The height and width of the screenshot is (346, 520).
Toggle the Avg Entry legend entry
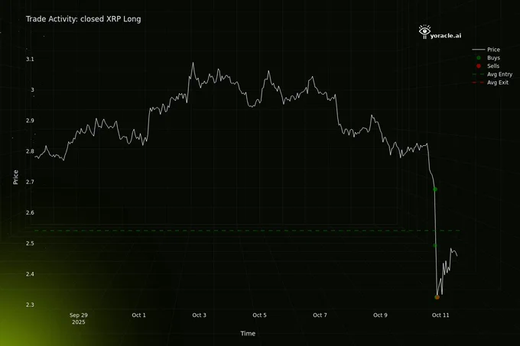pyautogui.click(x=492, y=74)
